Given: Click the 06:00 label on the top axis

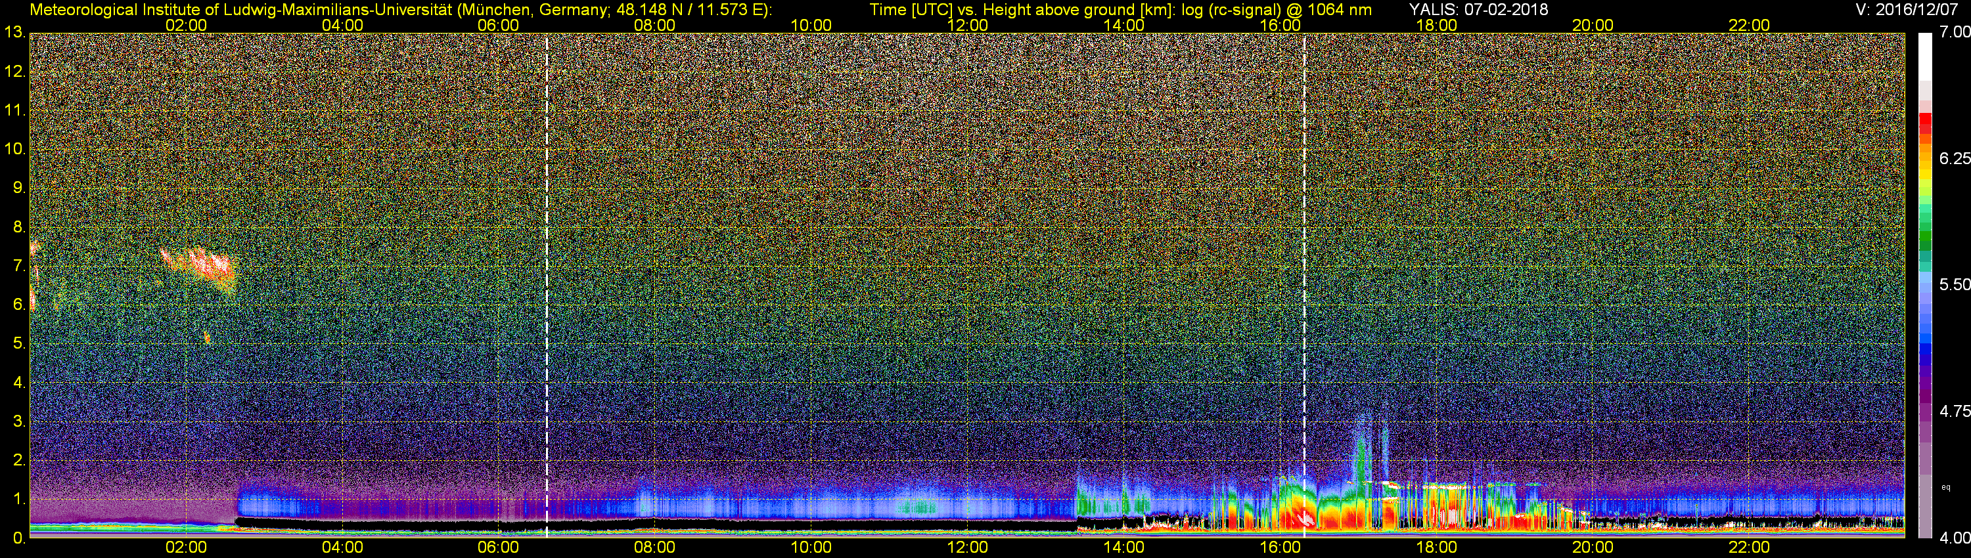Looking at the screenshot, I should [x=498, y=25].
